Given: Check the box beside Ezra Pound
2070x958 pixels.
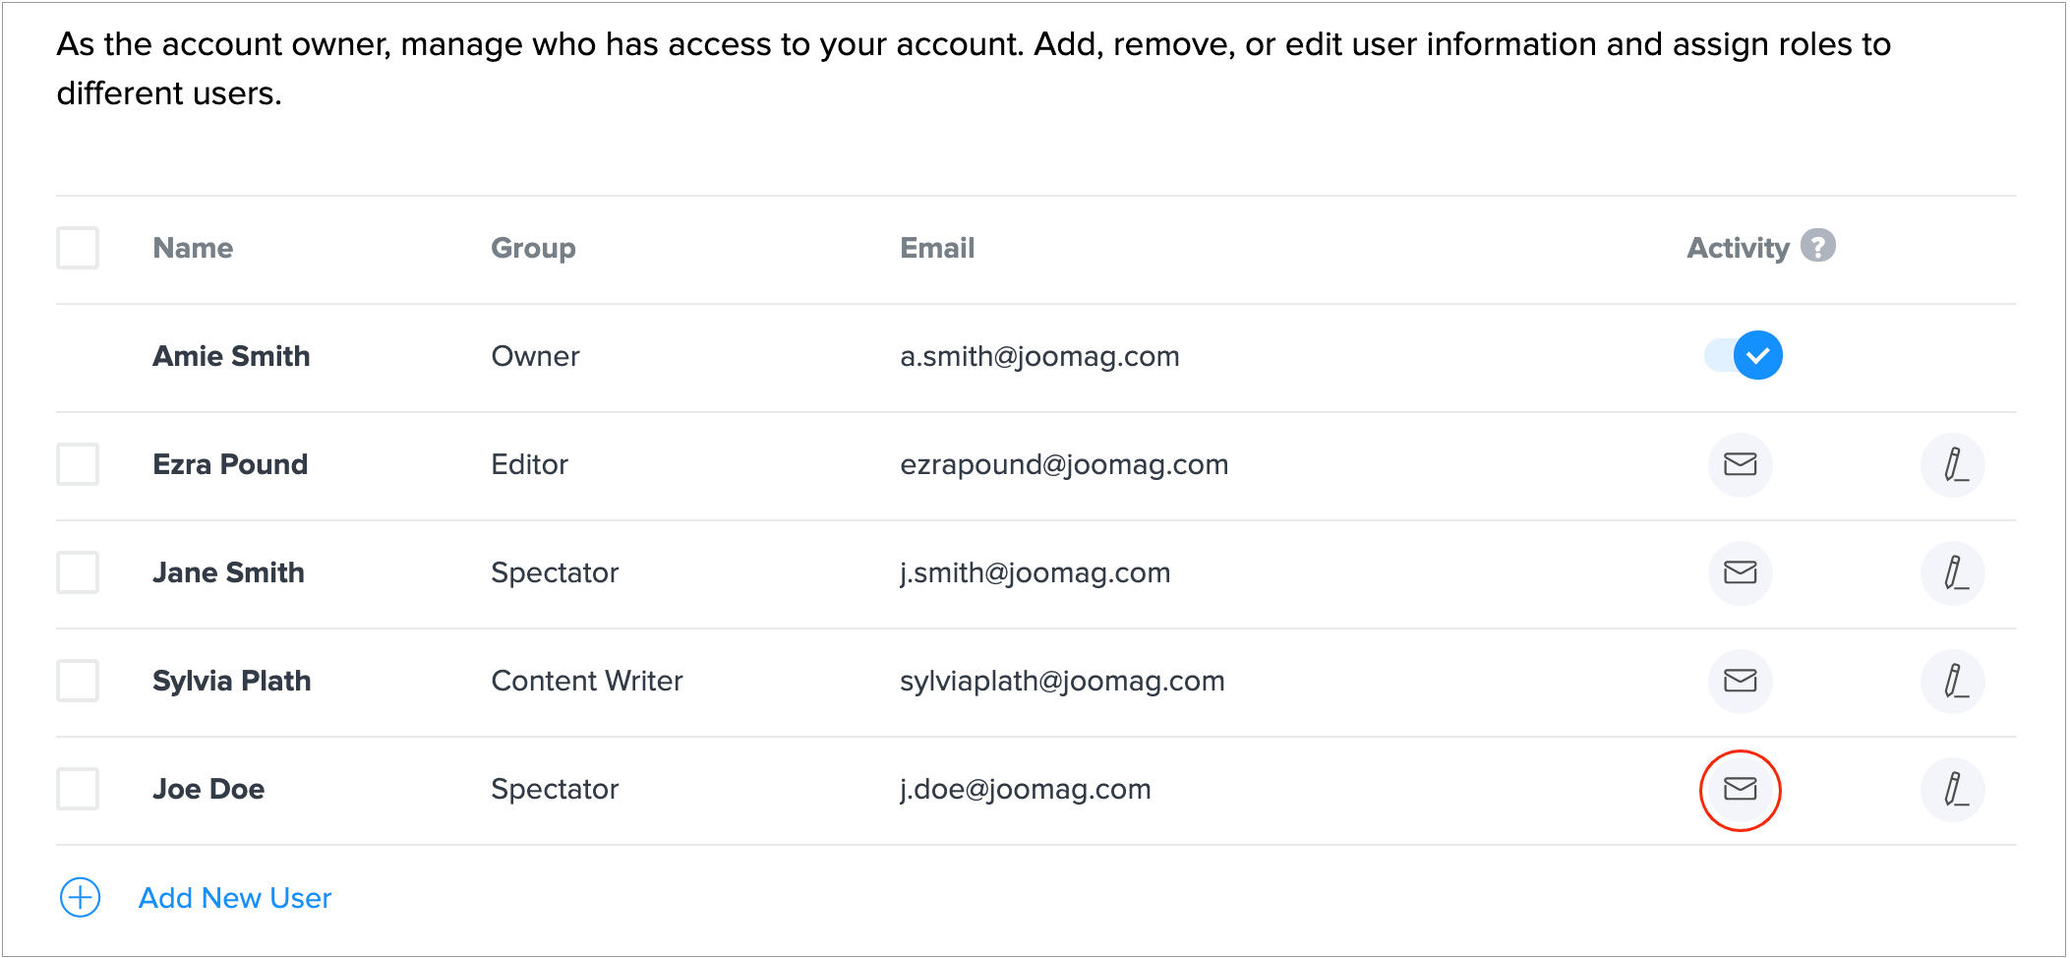Looking at the screenshot, I should [x=78, y=464].
